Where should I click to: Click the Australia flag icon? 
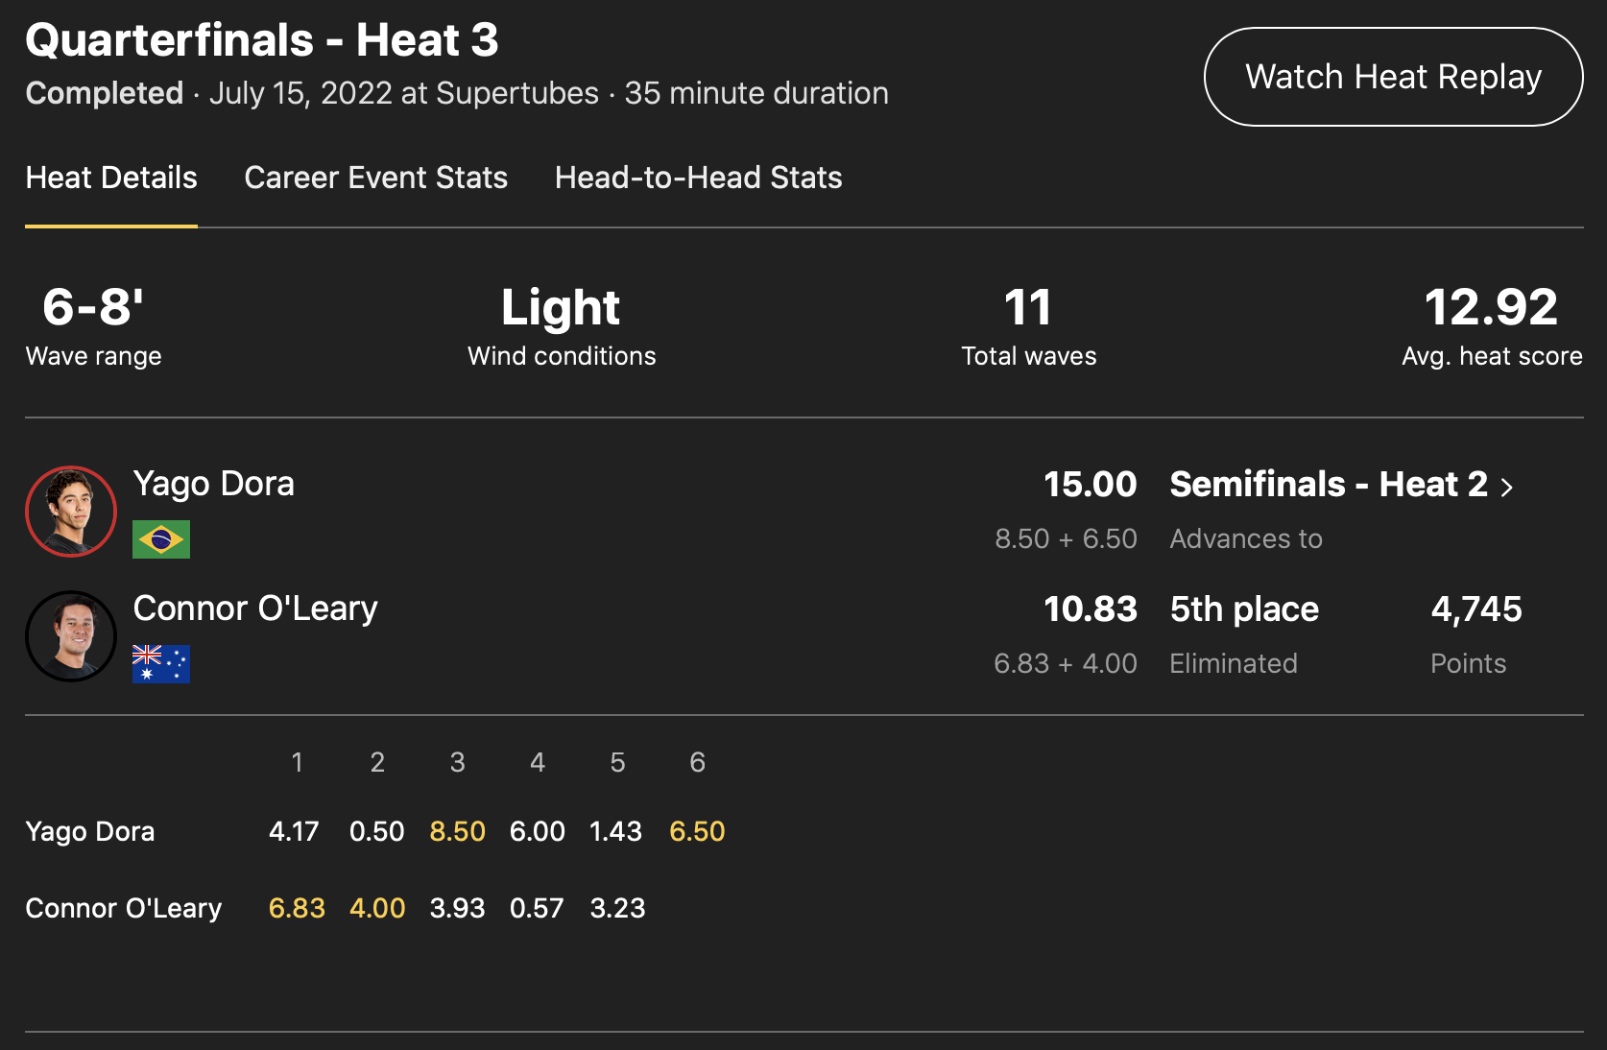point(161,664)
